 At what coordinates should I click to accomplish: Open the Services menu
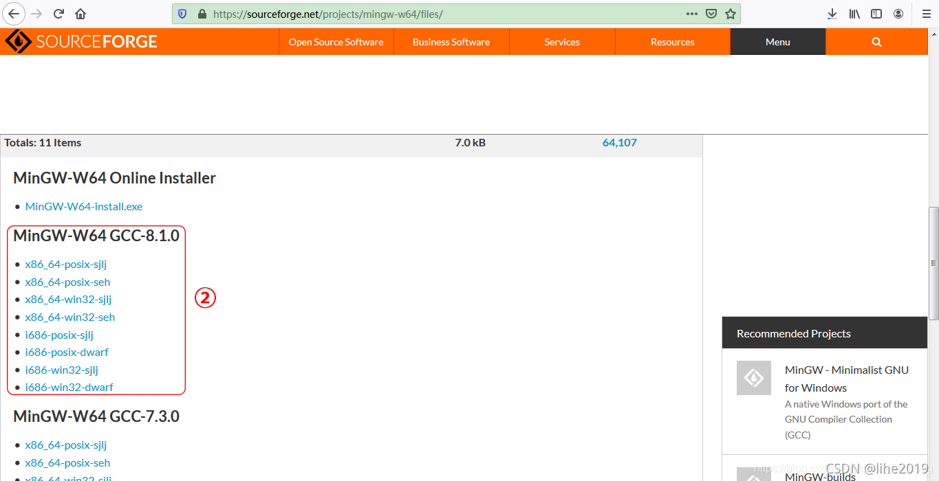562,42
